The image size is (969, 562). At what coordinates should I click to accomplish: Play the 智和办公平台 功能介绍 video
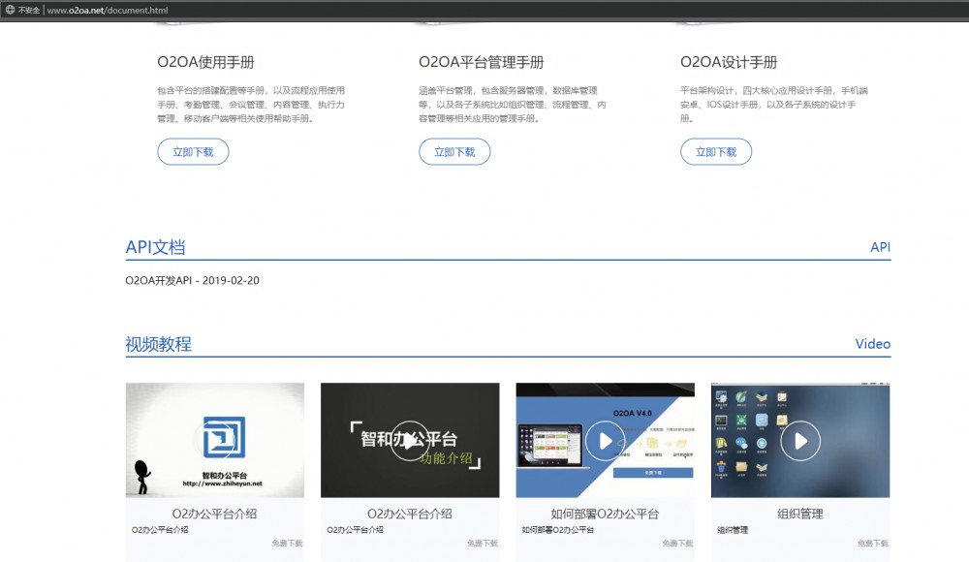tap(409, 441)
